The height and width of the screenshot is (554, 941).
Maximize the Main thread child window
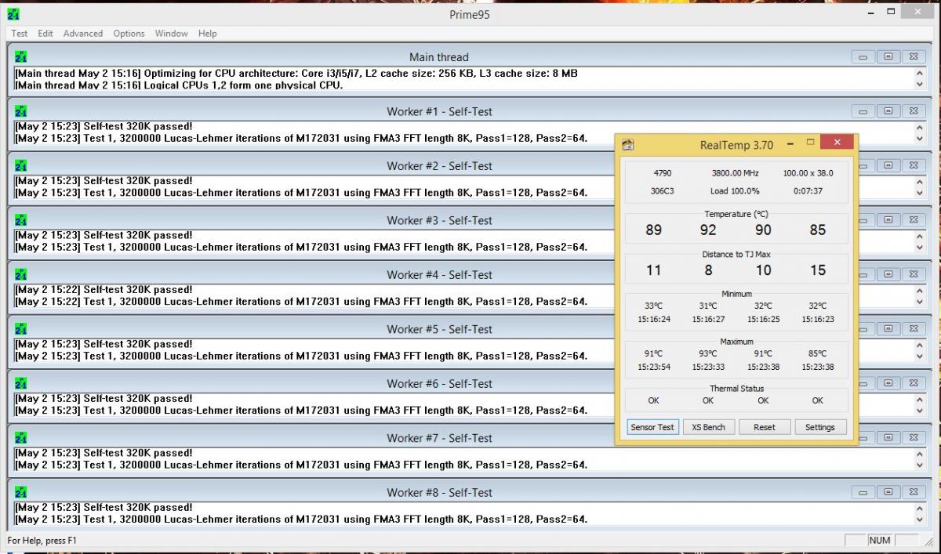point(888,57)
